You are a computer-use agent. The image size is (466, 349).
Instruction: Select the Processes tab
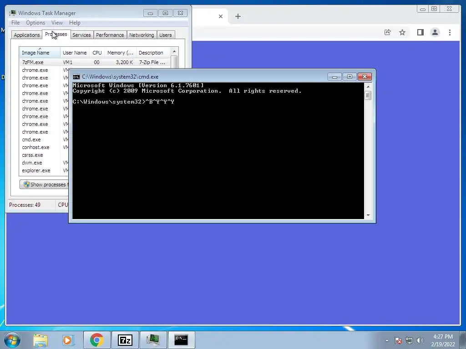pyautogui.click(x=56, y=35)
